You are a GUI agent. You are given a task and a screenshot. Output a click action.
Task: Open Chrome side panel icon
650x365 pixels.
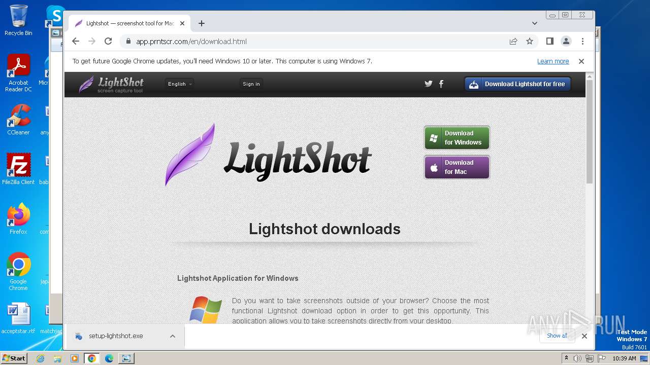click(x=550, y=41)
